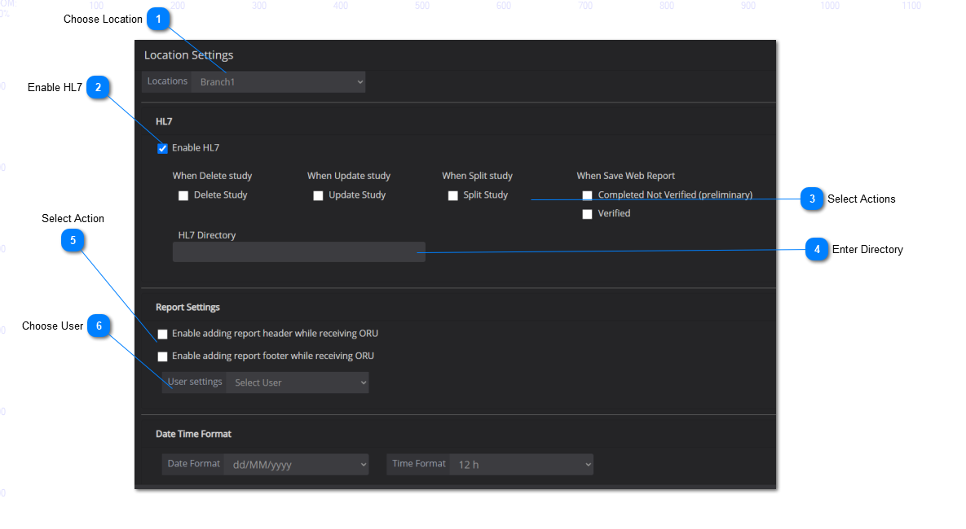Click callout marker number 1
This screenshot has height=529, width=966.
click(158, 19)
